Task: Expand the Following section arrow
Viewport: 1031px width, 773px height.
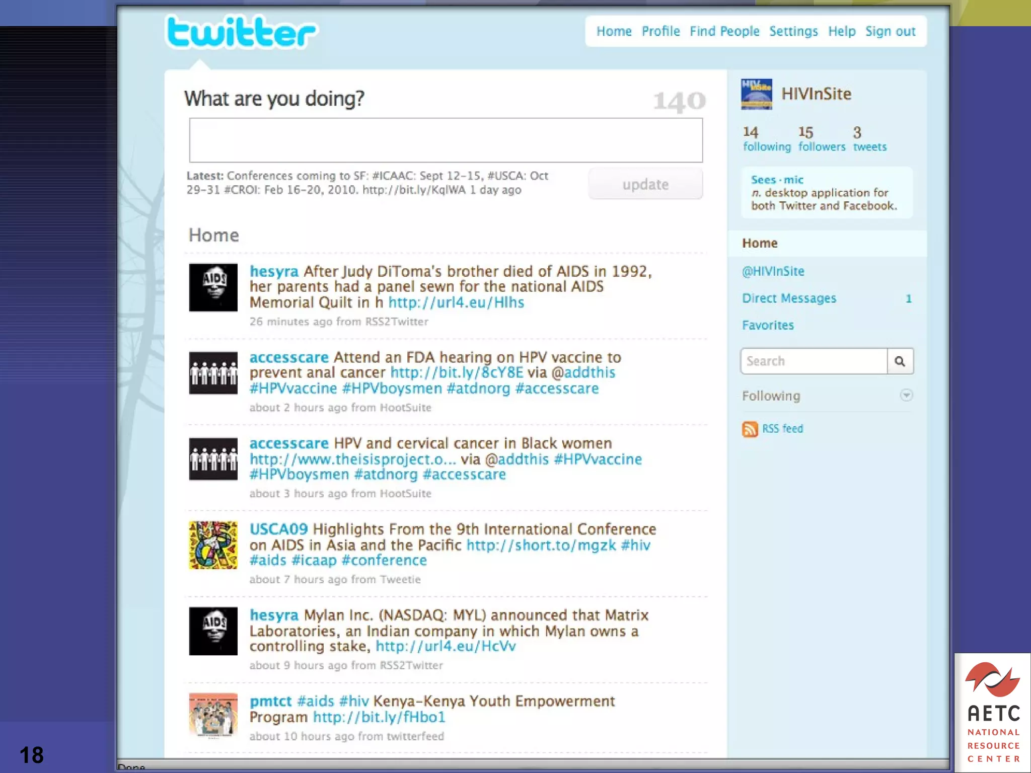Action: click(906, 396)
